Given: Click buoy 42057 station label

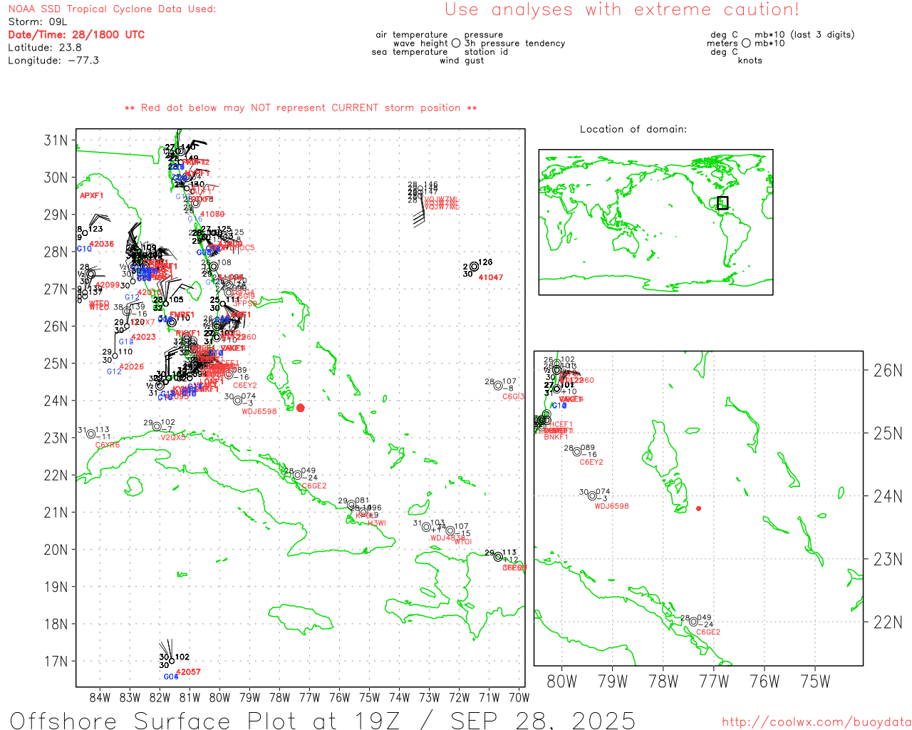Looking at the screenshot, I should coord(188,672).
